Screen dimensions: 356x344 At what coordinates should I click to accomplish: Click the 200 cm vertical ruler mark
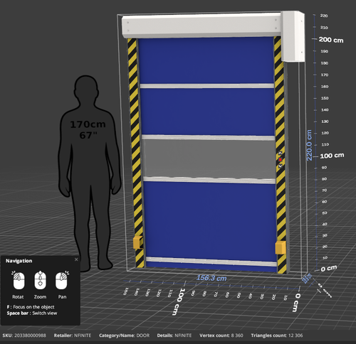tap(331, 40)
